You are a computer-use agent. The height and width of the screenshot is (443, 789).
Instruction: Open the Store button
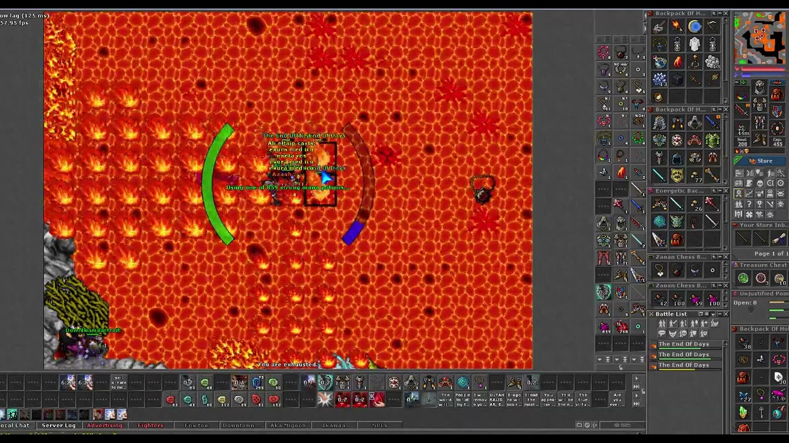(760, 161)
